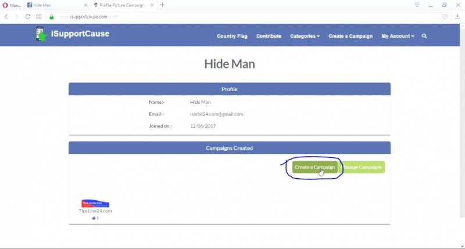Click the green Create a Campaign button
The height and width of the screenshot is (249, 465).
tap(314, 167)
